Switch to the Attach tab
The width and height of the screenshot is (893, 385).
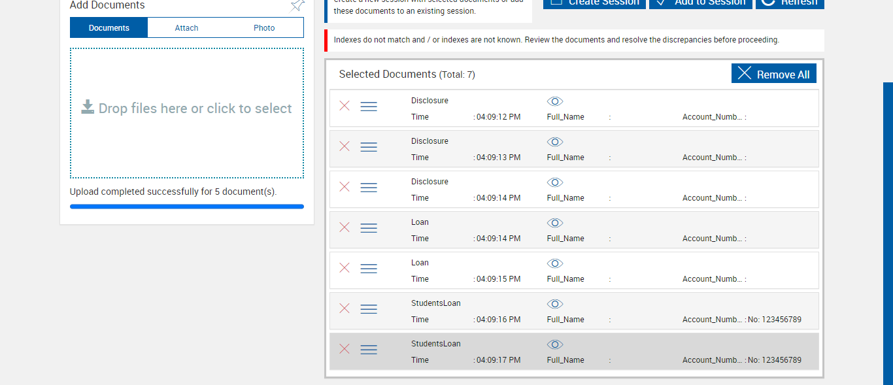tap(186, 28)
